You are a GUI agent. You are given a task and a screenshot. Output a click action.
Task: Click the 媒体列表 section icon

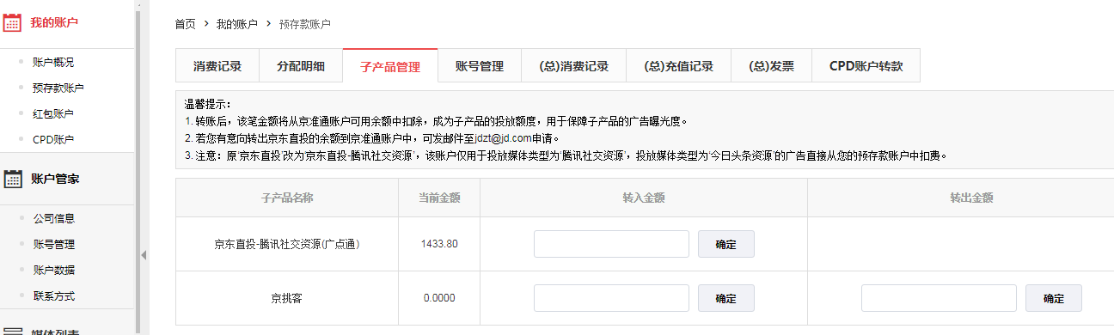coord(12,331)
